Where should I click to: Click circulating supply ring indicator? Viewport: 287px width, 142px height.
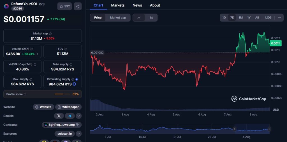(x=74, y=84)
